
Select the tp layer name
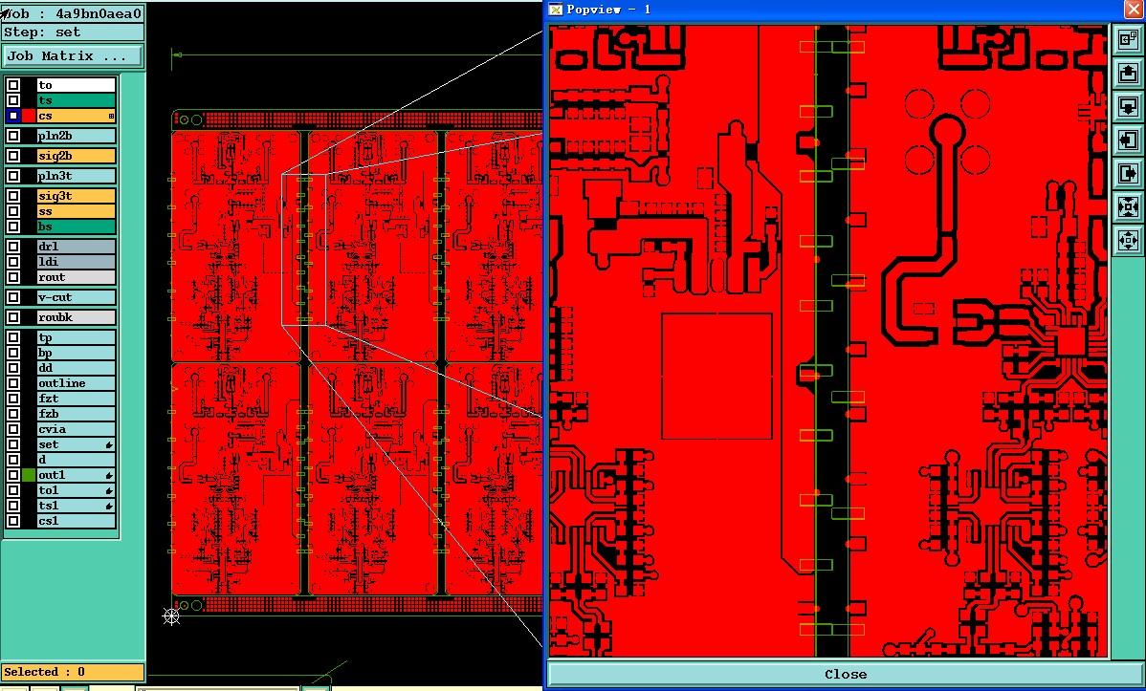point(76,338)
